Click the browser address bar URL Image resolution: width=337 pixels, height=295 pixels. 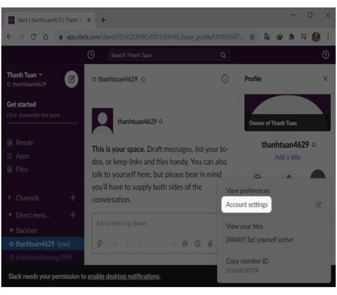155,37
